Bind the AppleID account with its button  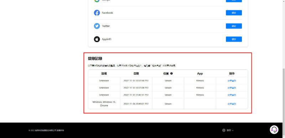pyautogui.click(x=234, y=39)
